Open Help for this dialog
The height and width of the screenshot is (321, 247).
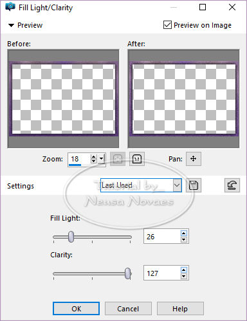(x=180, y=309)
